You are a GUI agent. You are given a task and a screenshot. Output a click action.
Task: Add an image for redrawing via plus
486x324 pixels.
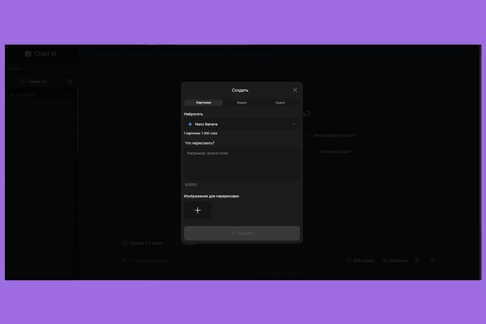pyautogui.click(x=198, y=210)
